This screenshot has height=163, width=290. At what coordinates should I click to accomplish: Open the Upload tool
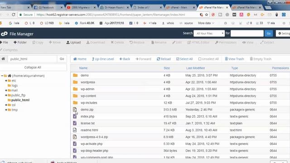coord(73,42)
